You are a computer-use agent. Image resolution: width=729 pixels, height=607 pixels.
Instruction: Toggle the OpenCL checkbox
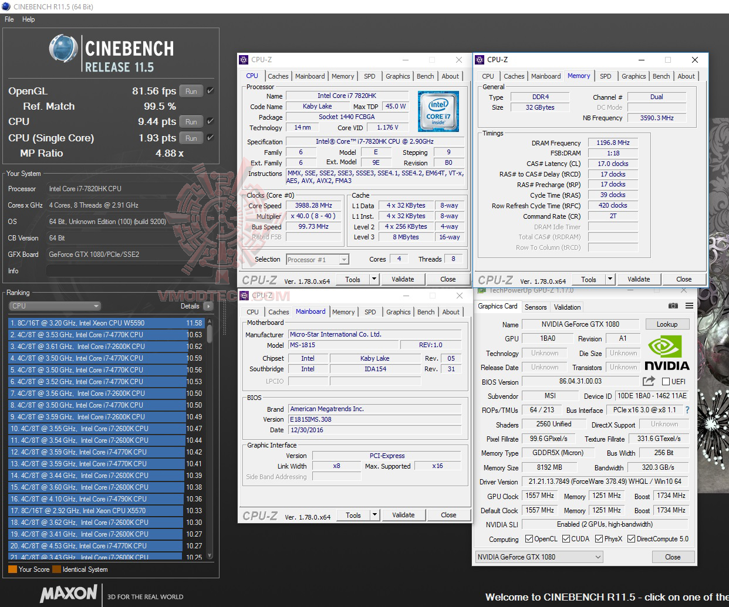point(529,539)
